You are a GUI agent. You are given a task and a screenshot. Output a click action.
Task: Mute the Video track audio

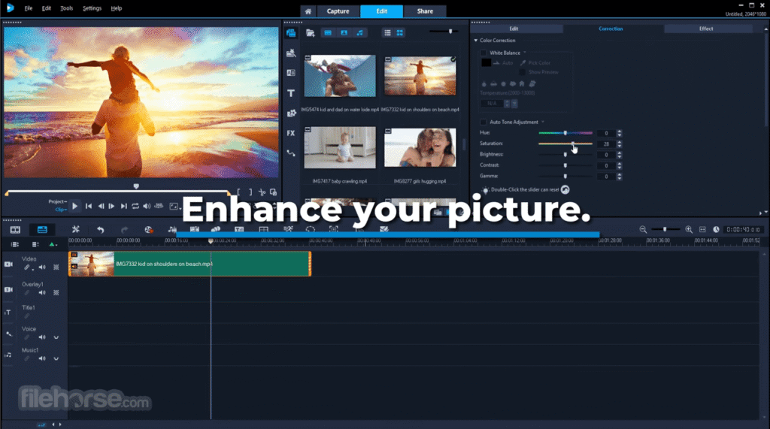click(x=42, y=268)
